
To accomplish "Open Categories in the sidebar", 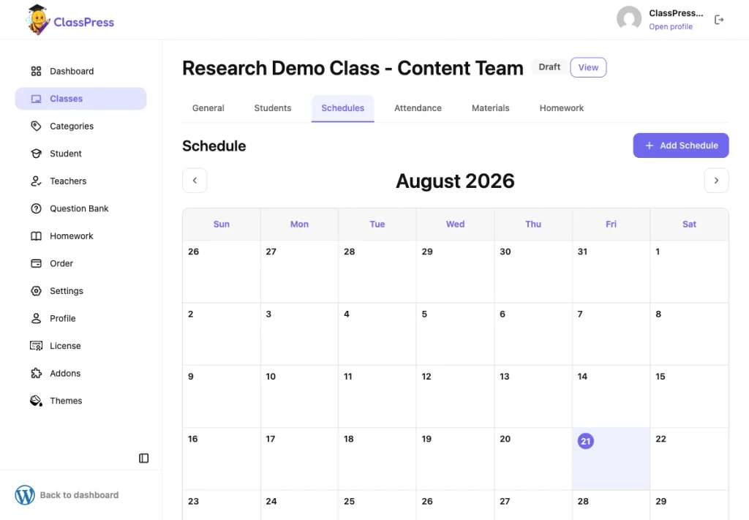I will [x=80, y=126].
